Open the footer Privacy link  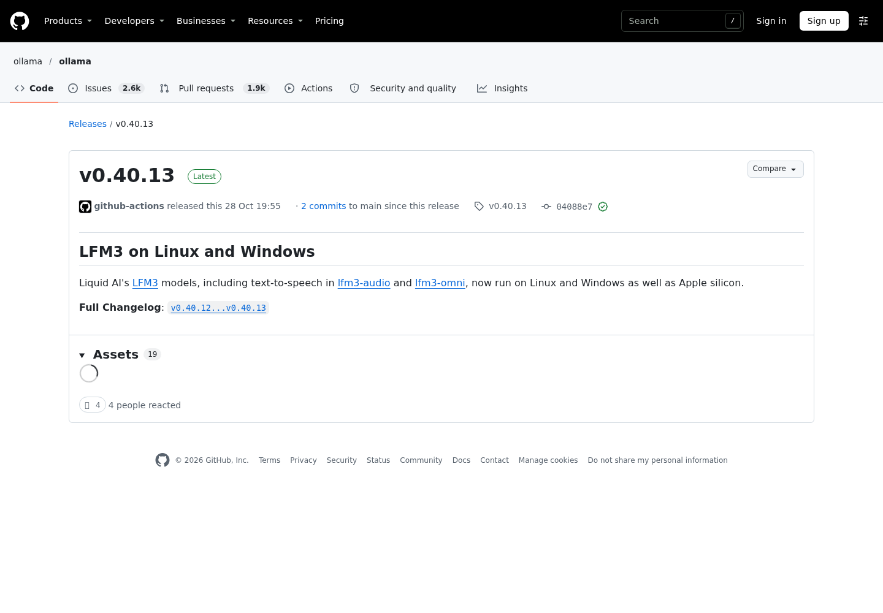pyautogui.click(x=304, y=460)
